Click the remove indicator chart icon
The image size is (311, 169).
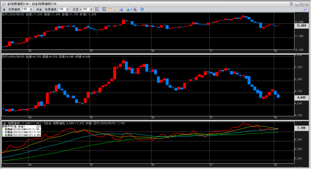pyautogui.click(x=135, y=9)
